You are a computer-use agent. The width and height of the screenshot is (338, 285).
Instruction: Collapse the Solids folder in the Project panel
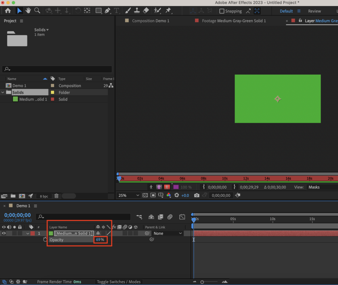pyautogui.click(x=3, y=92)
